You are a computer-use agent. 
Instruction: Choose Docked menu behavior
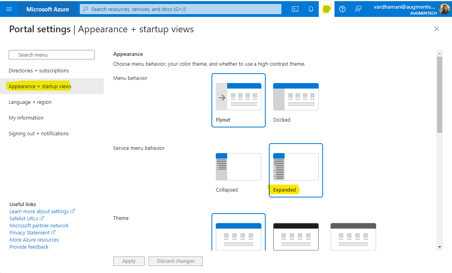(x=296, y=100)
